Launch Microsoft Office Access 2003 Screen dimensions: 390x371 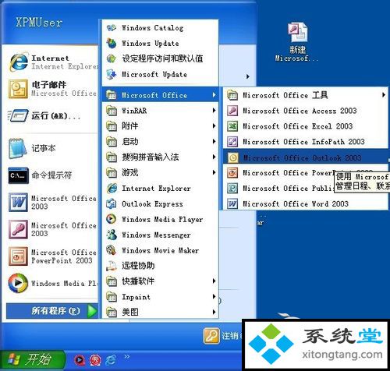pos(305,111)
